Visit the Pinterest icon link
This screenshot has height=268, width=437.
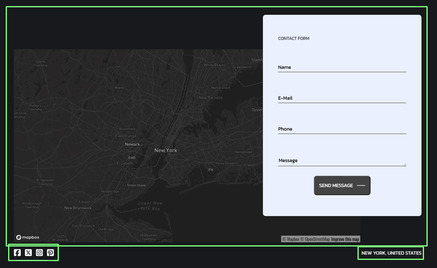(x=50, y=253)
